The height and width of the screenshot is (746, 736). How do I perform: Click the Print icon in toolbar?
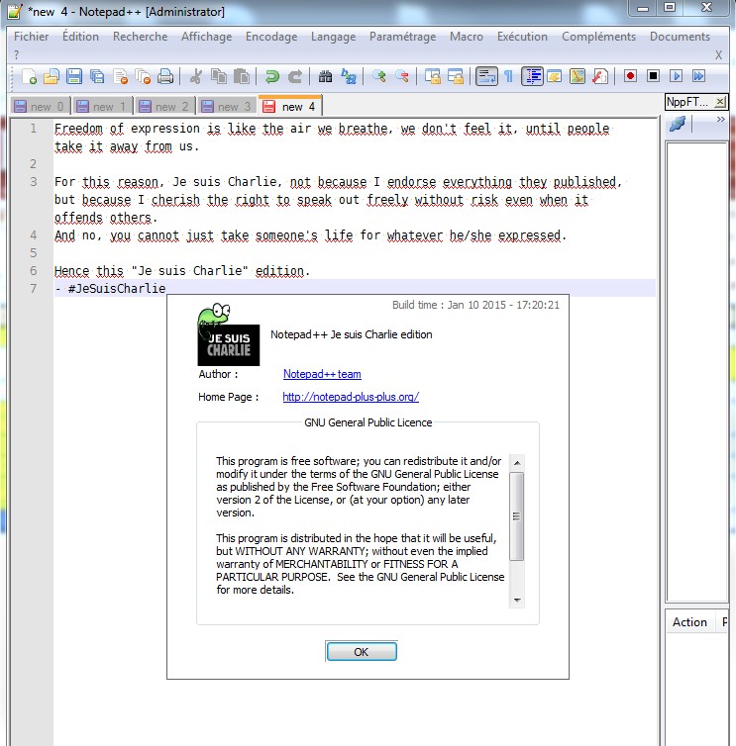point(165,76)
